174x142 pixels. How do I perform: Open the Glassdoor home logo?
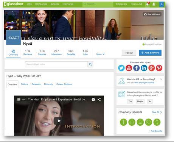pyautogui.click(x=14, y=4)
